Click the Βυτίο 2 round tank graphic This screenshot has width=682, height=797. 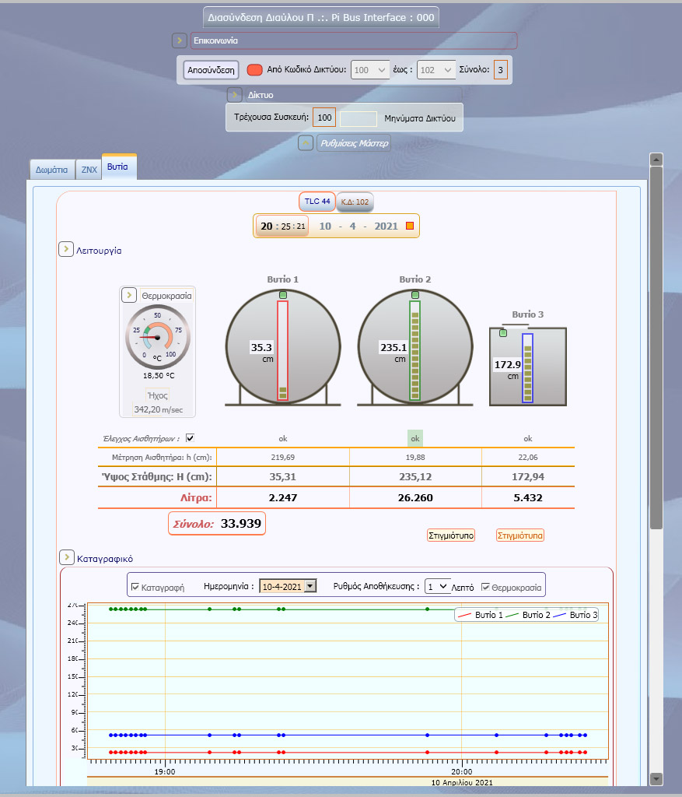(x=415, y=346)
